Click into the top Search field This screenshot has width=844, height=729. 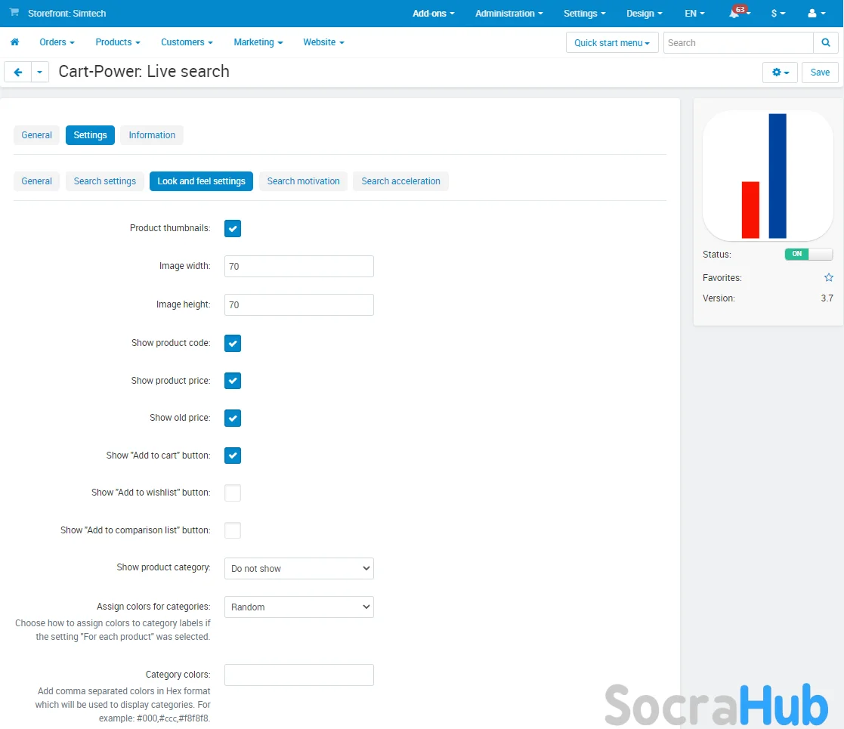(738, 42)
